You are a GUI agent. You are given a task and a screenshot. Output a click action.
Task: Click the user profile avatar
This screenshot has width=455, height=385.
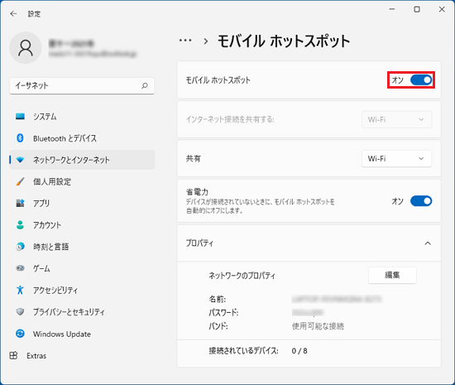[x=26, y=48]
